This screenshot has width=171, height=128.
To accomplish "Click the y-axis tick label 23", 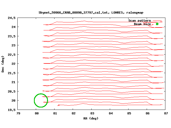I will (13, 45).
